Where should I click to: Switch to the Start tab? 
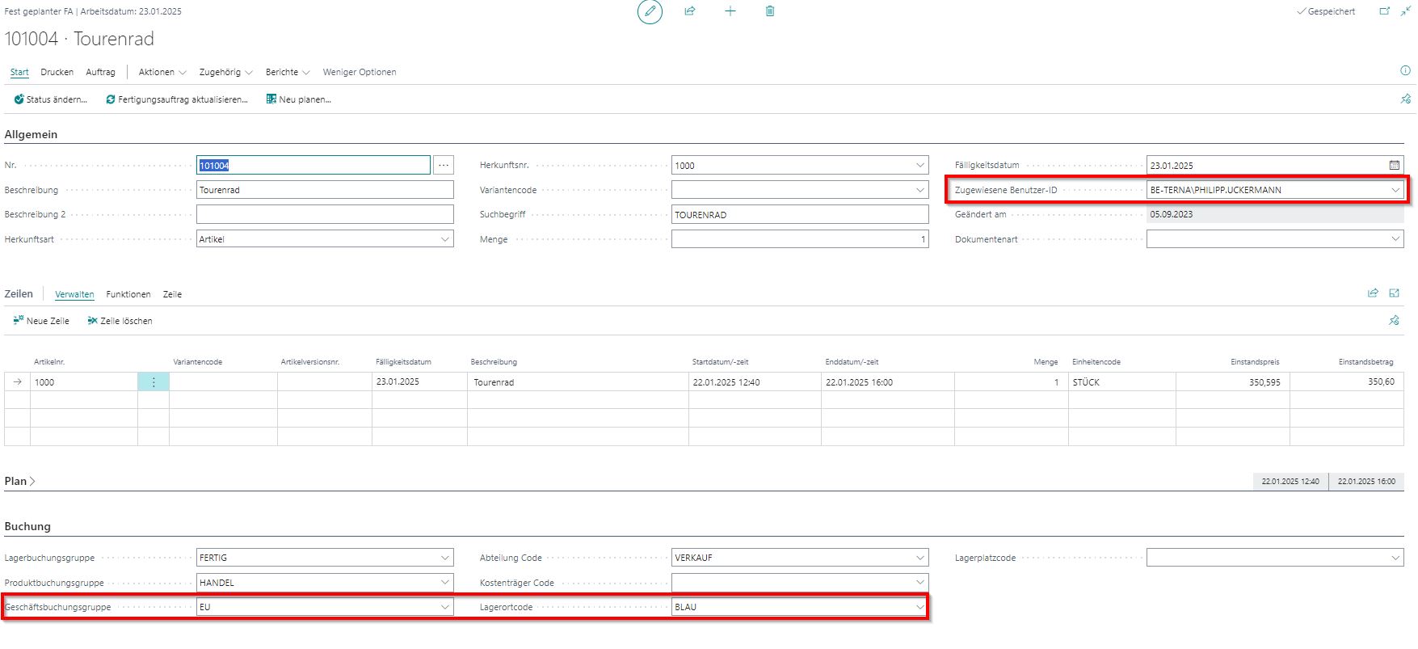pos(19,72)
